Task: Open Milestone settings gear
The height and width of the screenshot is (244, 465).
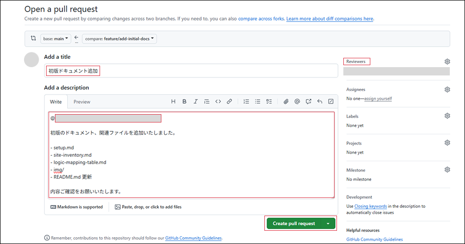Action: coord(447,170)
